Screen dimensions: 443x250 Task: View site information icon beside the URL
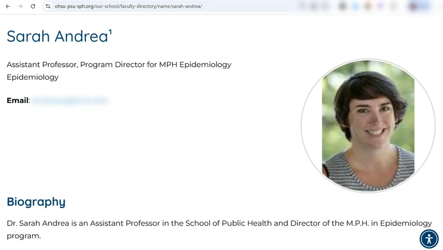click(48, 6)
